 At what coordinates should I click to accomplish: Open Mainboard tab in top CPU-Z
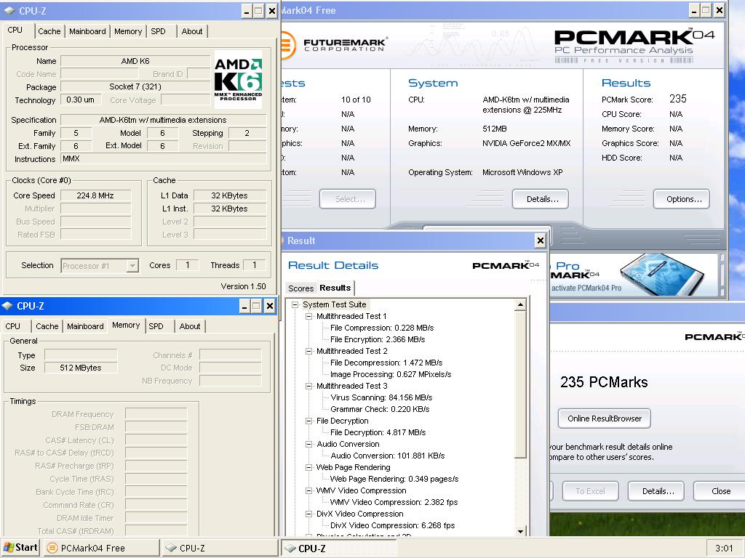click(87, 31)
